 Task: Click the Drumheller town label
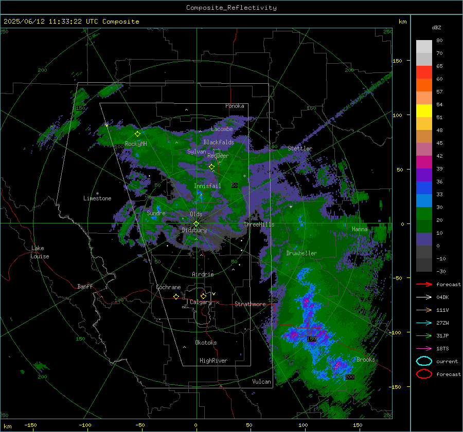301,253
